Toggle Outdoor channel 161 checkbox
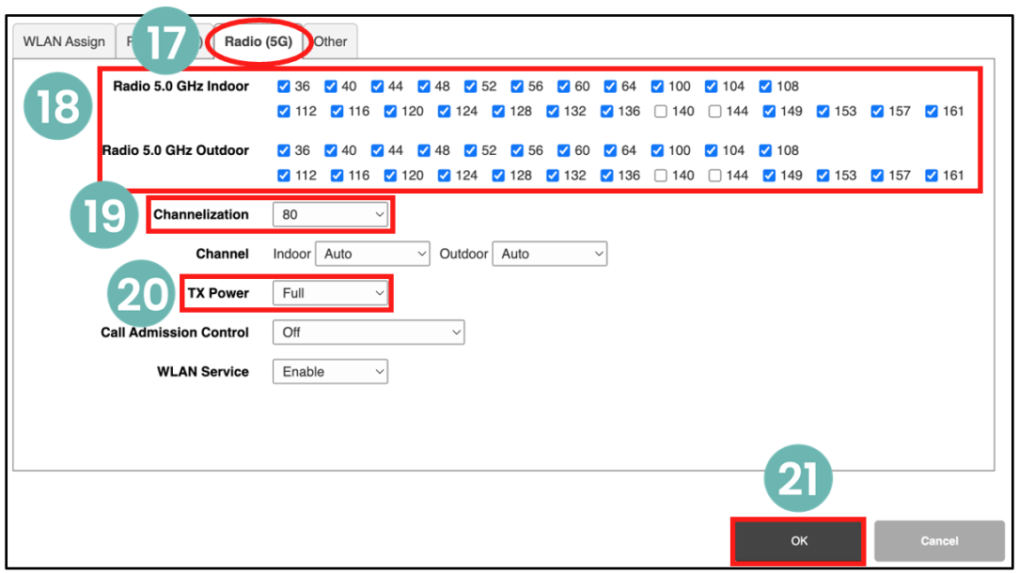This screenshot has width=1019, height=573. tap(932, 176)
